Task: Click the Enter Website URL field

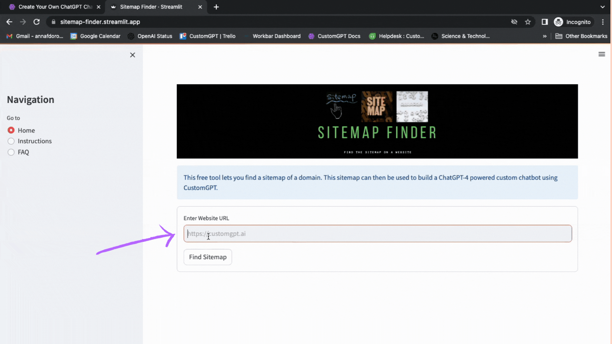Action: click(x=377, y=234)
